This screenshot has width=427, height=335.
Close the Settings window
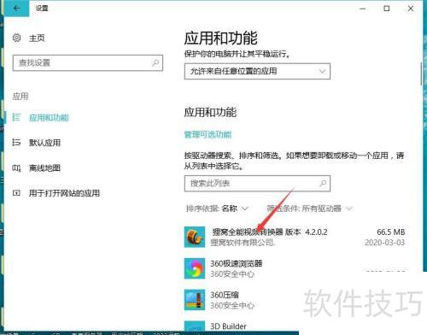(x=411, y=9)
